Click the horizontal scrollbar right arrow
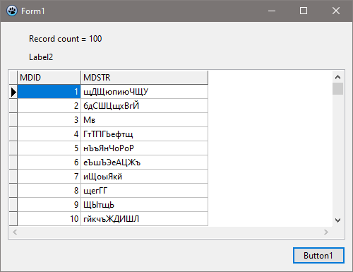The image size is (353, 272). pos(326,232)
